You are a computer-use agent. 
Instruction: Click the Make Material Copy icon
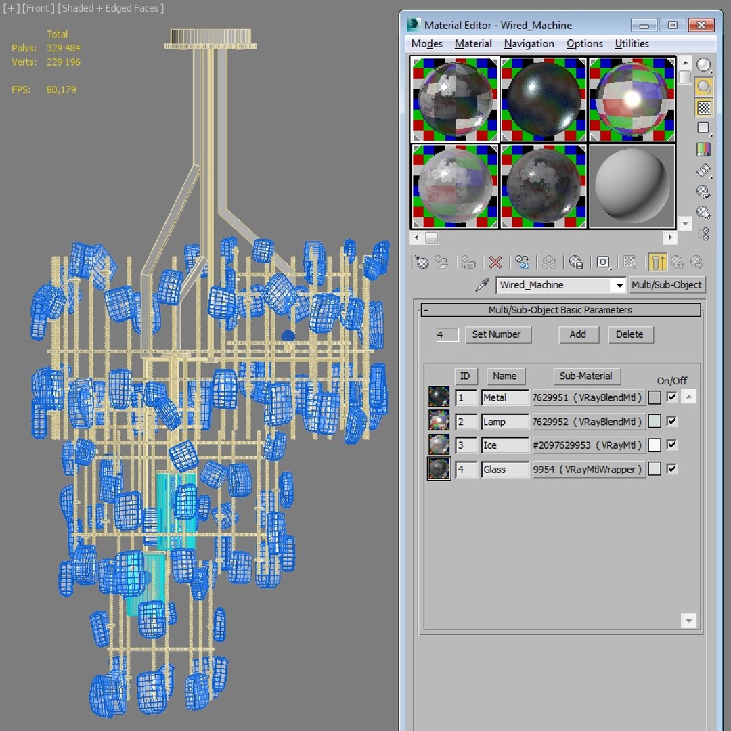(x=522, y=263)
